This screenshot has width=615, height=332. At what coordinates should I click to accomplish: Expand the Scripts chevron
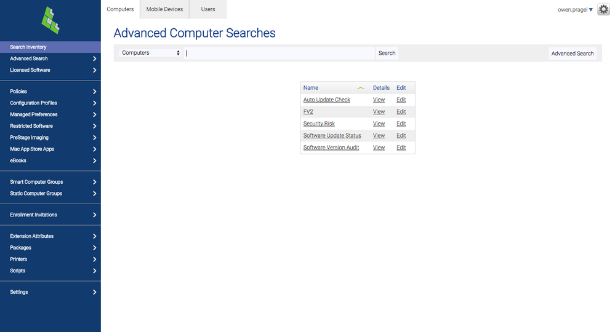[x=95, y=271]
